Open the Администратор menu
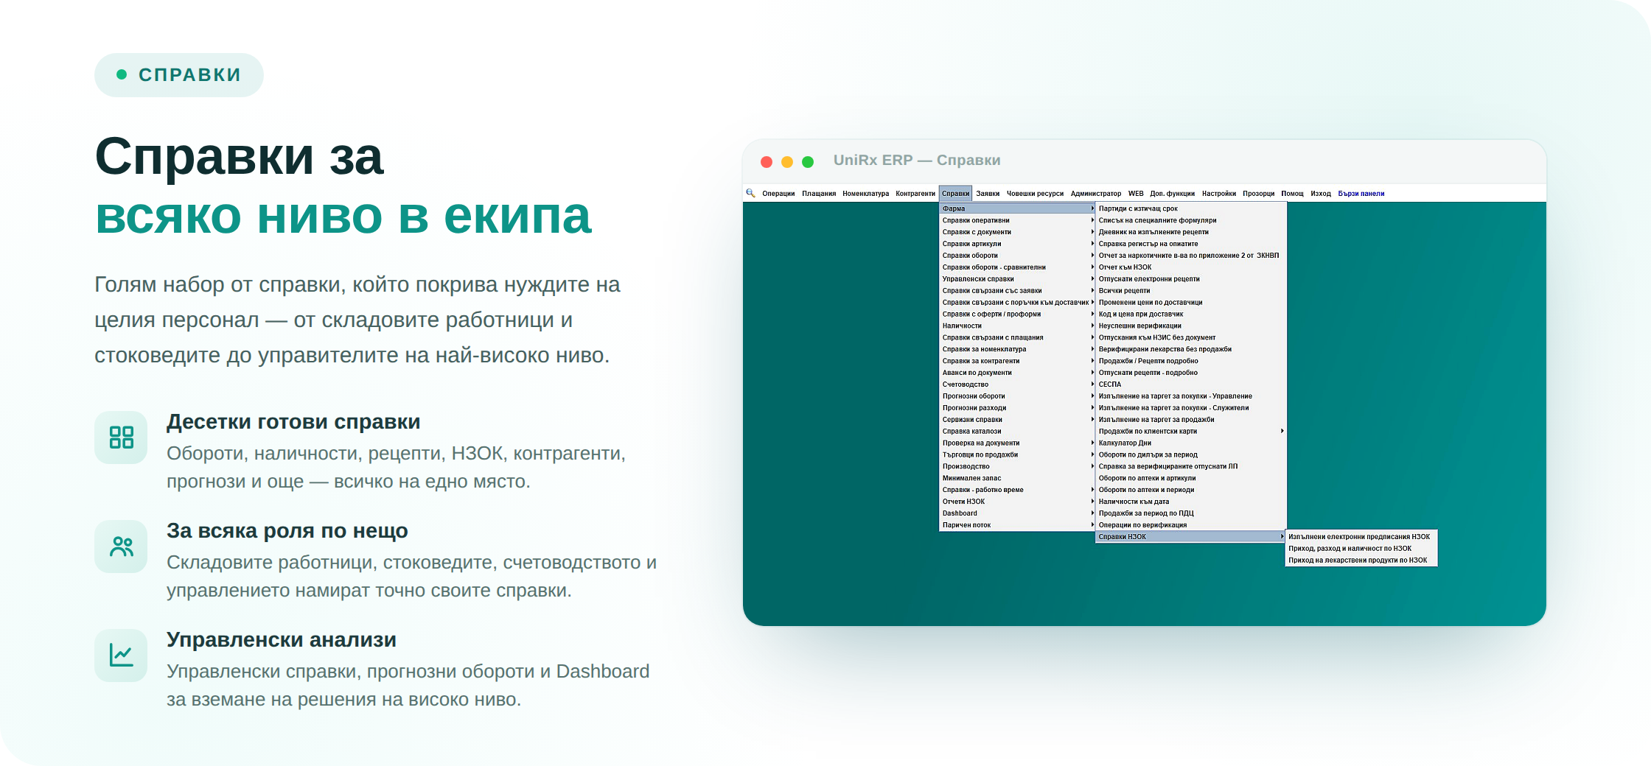The width and height of the screenshot is (1651, 766). click(x=1095, y=194)
